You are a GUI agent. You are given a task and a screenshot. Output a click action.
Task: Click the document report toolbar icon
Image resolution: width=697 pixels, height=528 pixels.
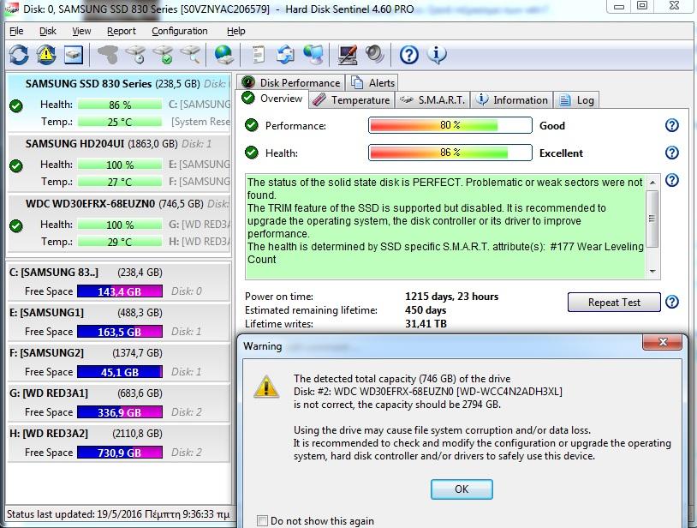pyautogui.click(x=258, y=55)
